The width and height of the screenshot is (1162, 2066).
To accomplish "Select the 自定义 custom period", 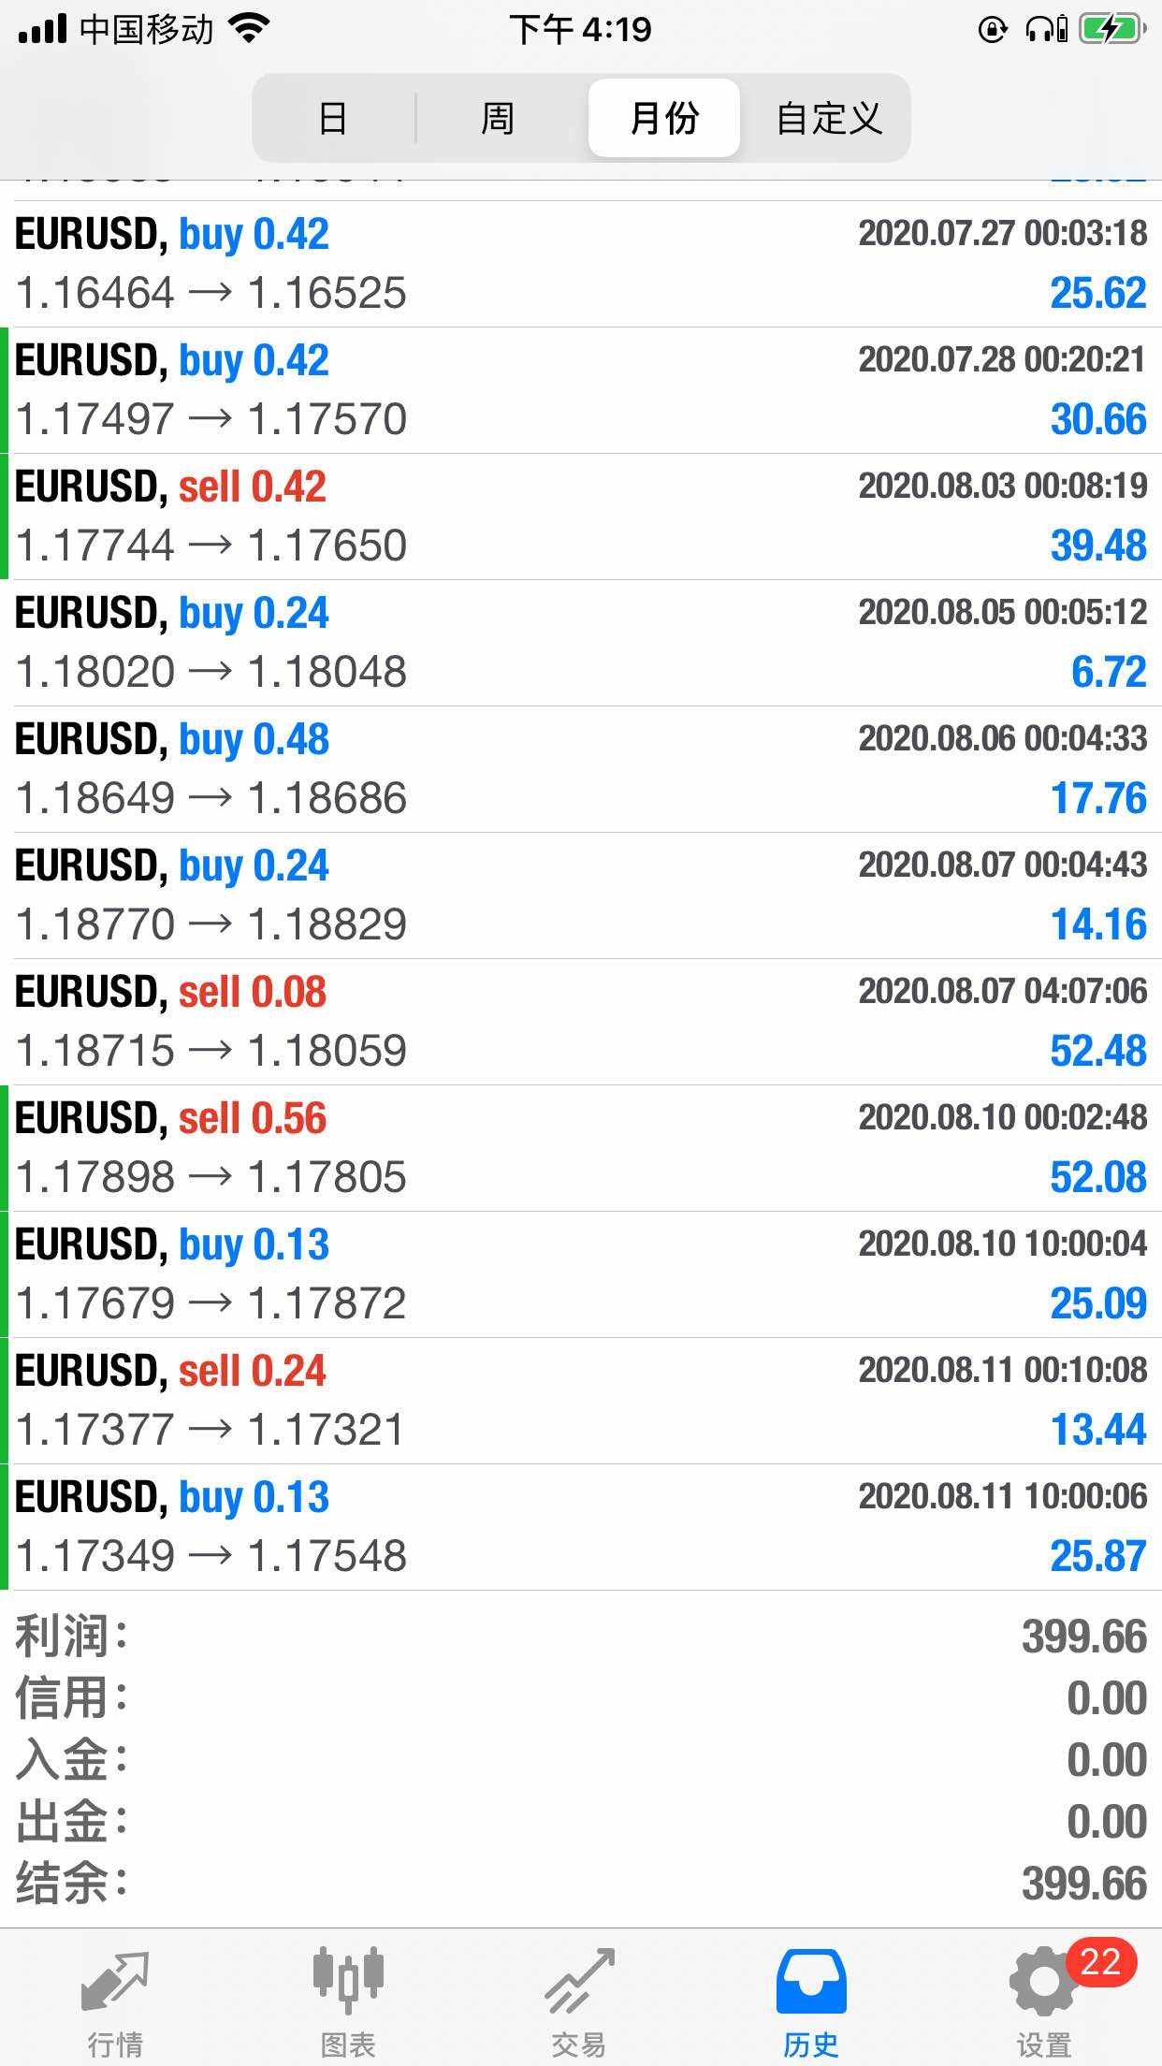I will 829,119.
